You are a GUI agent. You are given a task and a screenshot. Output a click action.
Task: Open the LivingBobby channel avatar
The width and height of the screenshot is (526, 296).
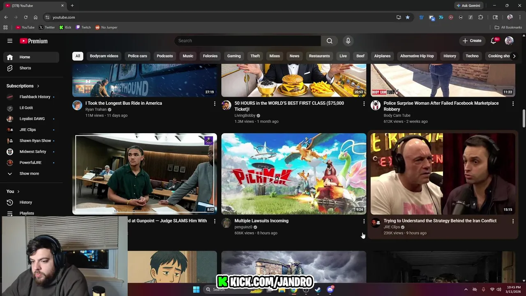(226, 105)
